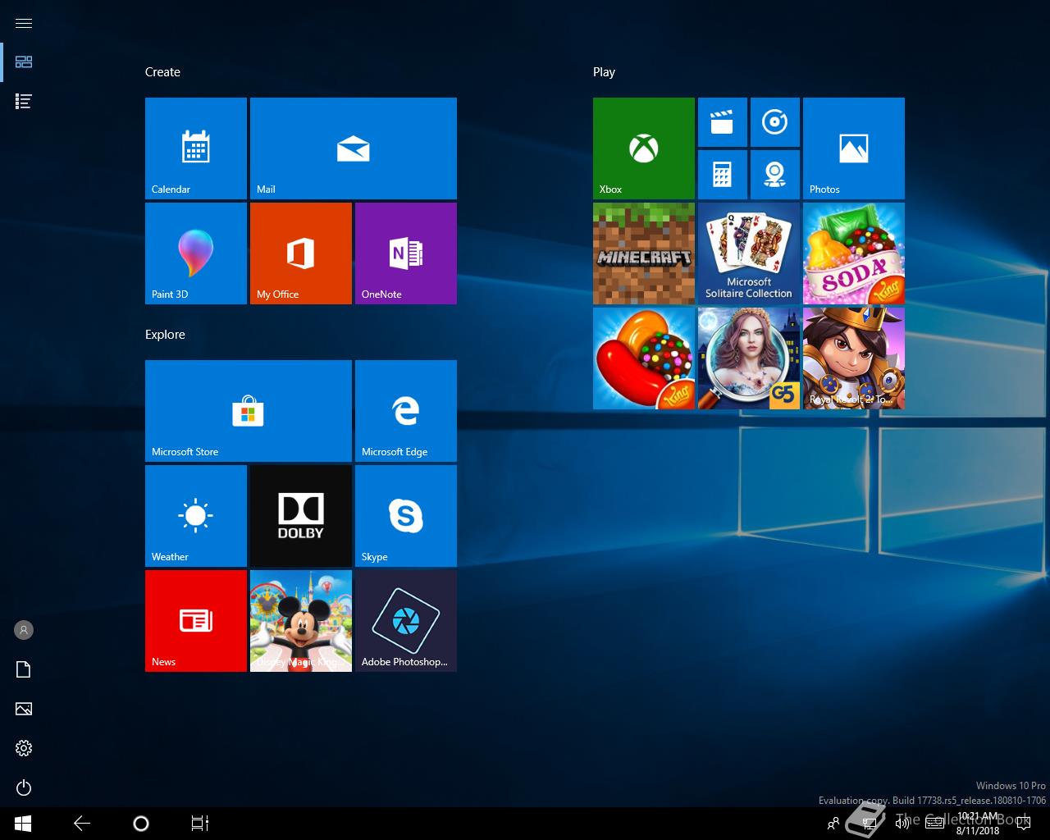This screenshot has width=1050, height=840.
Task: Switch to the Pinned tiles view
Action: (24, 62)
